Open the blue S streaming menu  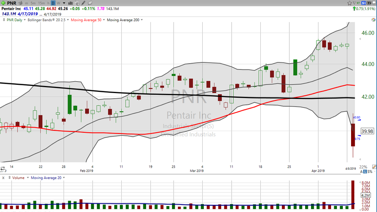click(x=364, y=3)
